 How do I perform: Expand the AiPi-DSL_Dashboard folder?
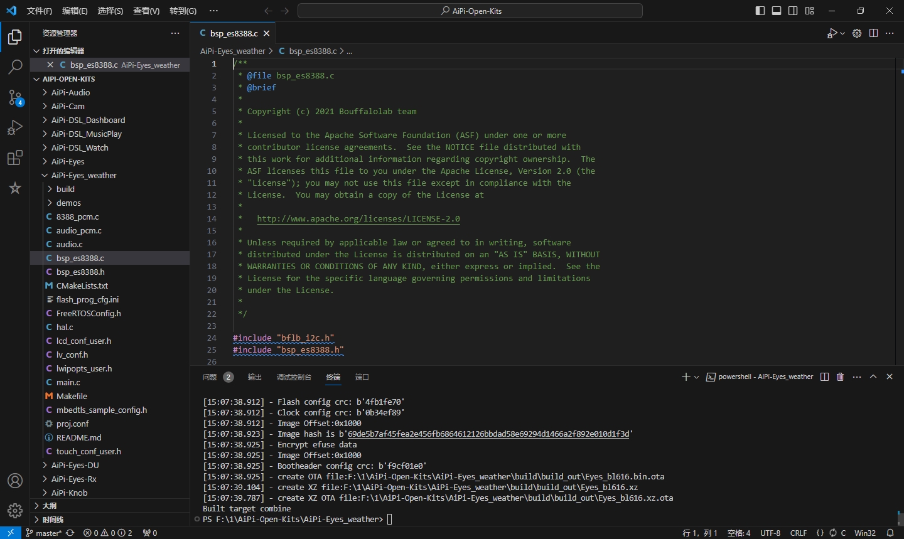(110, 120)
